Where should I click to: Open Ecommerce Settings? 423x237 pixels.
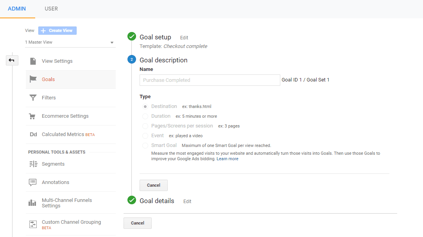[x=65, y=116]
